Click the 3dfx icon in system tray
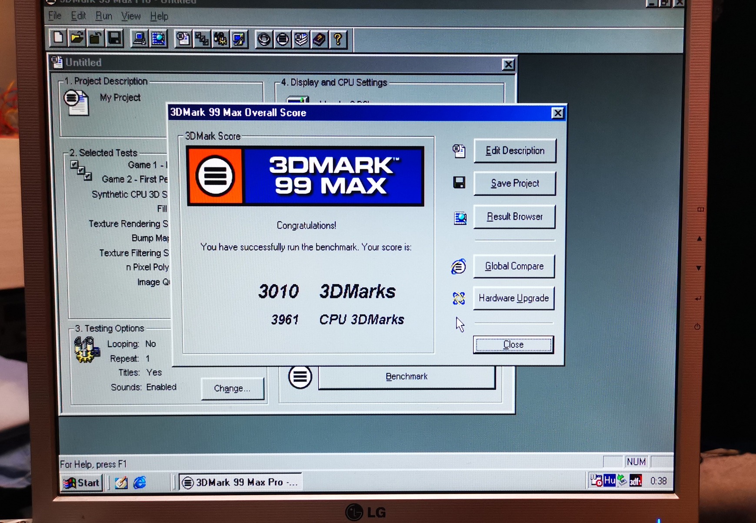Image resolution: width=756 pixels, height=523 pixels. tap(636, 481)
